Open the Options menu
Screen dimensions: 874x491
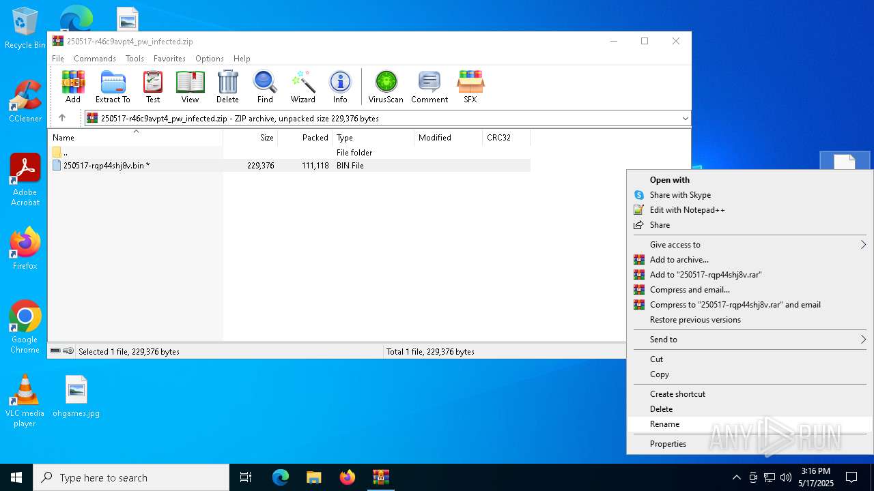210,59
